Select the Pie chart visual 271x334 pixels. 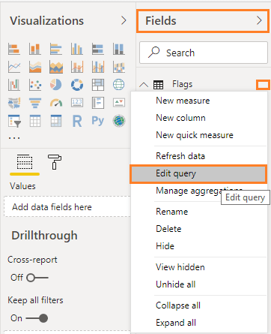(x=56, y=85)
